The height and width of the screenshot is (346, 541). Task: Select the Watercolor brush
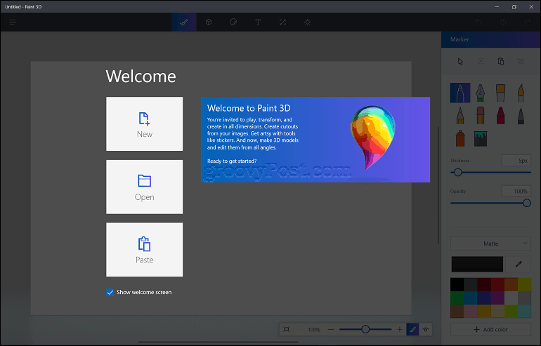521,93
